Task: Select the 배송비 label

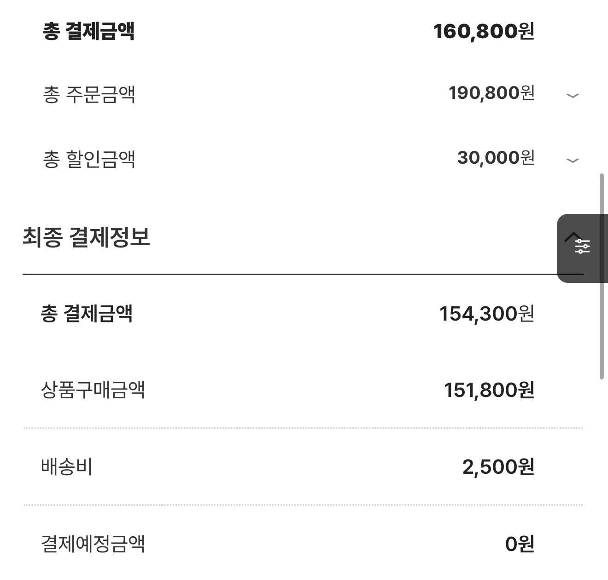Action: pos(67,467)
